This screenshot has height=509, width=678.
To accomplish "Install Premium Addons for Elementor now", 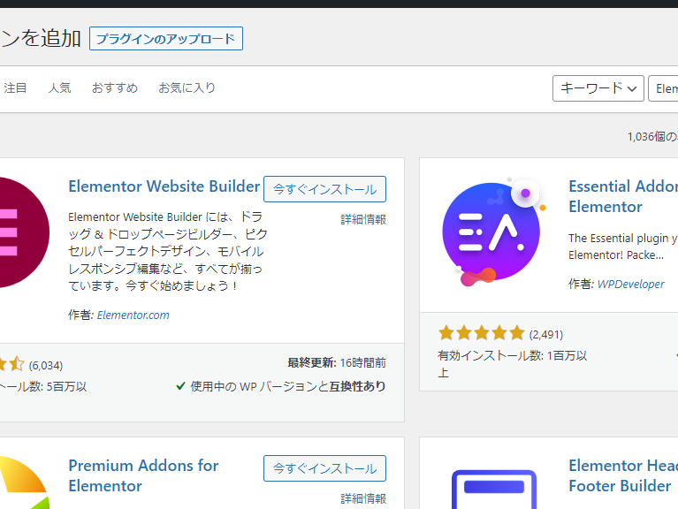I will tap(324, 468).
